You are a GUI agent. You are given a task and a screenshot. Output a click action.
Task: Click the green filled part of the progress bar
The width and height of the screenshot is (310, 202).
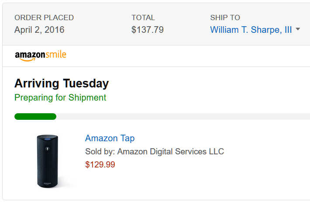point(35,116)
